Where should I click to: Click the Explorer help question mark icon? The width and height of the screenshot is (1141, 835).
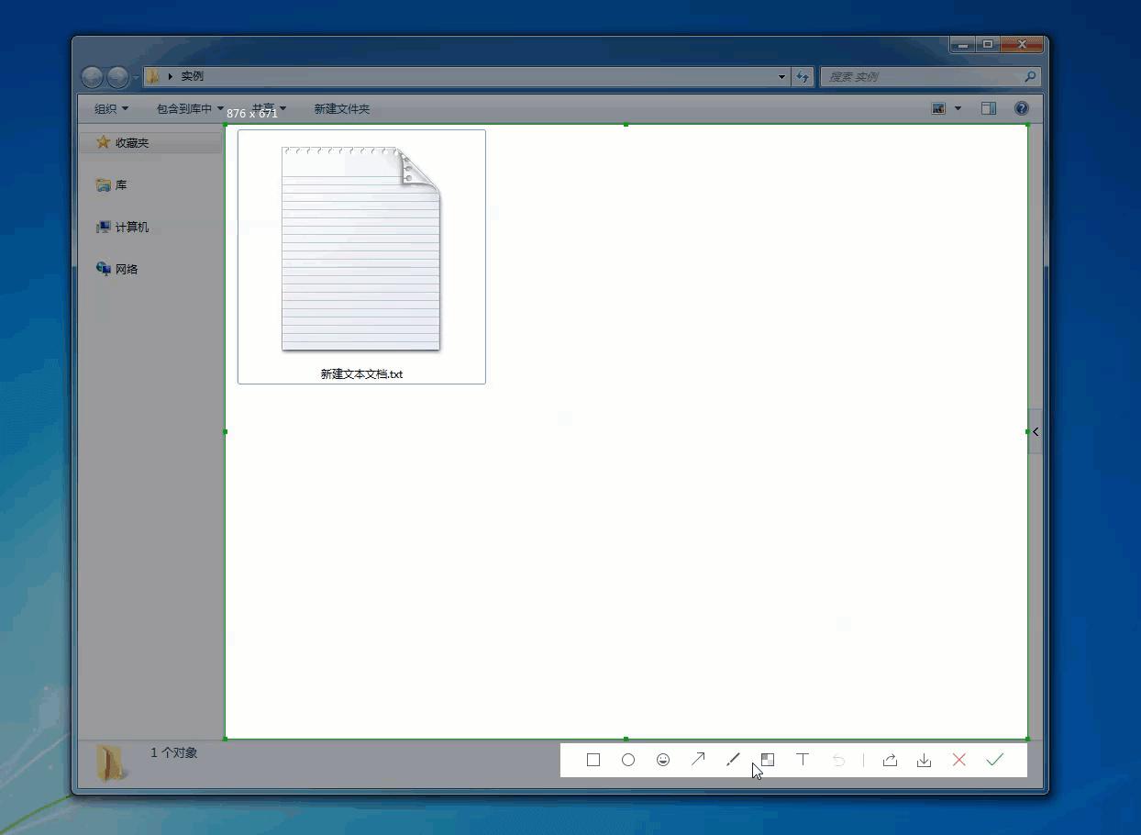click(x=1022, y=108)
